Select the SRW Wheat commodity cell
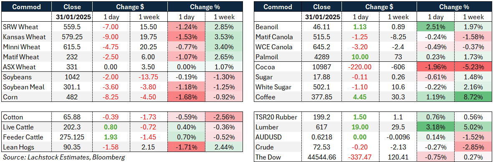 (27, 27)
